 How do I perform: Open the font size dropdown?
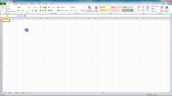pyautogui.click(x=33, y=7)
